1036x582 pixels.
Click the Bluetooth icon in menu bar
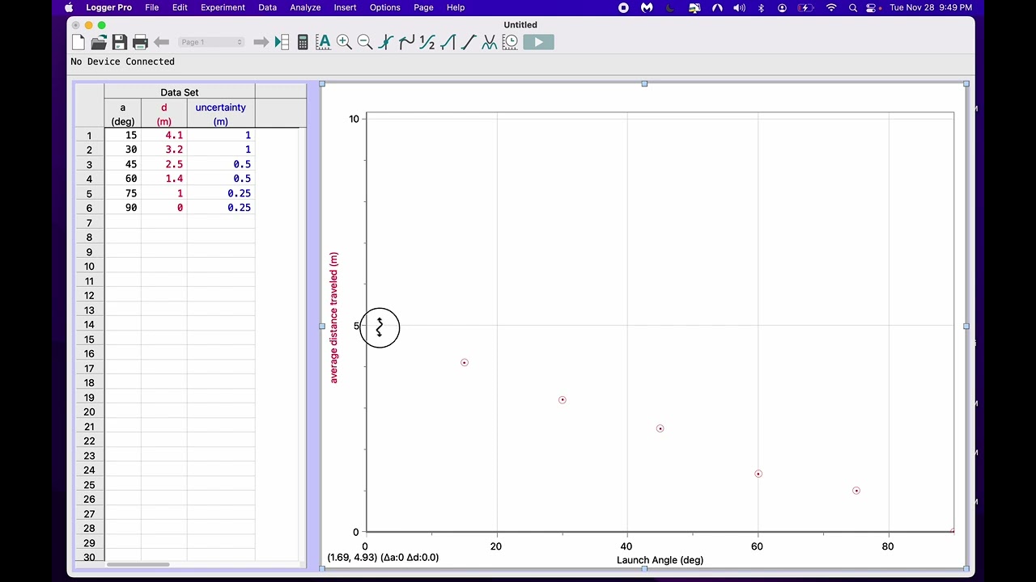(761, 7)
